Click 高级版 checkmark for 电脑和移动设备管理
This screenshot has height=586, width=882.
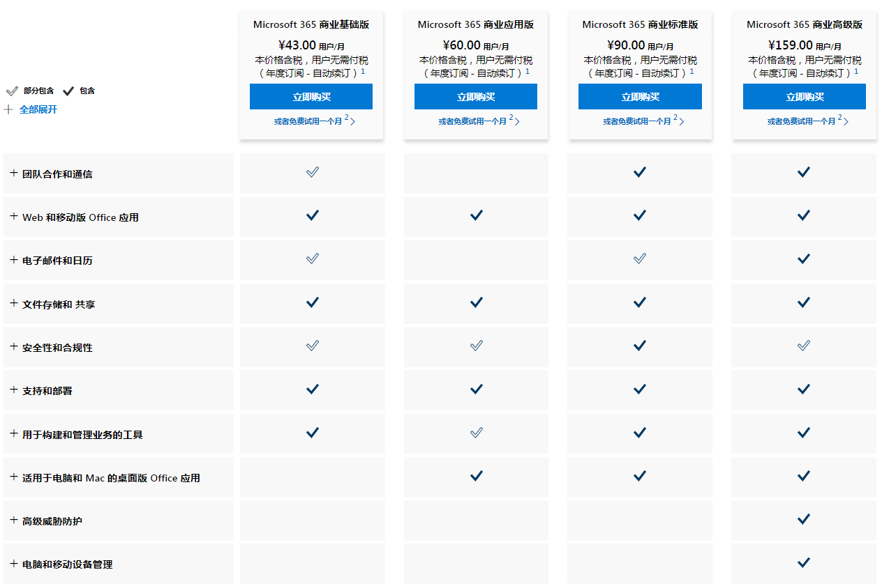click(804, 562)
